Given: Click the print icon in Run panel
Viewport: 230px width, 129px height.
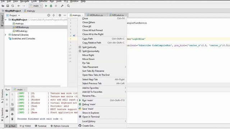Looking at the screenshot, I should point(12,114).
